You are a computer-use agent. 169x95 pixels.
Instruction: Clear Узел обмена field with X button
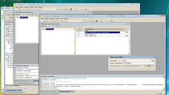[x=154, y=61]
